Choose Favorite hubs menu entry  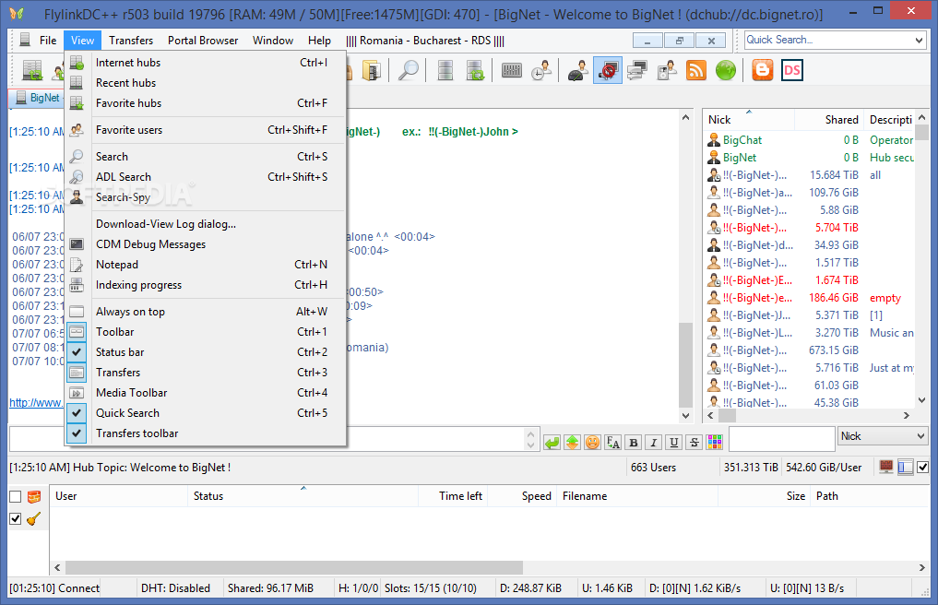pyautogui.click(x=206, y=103)
